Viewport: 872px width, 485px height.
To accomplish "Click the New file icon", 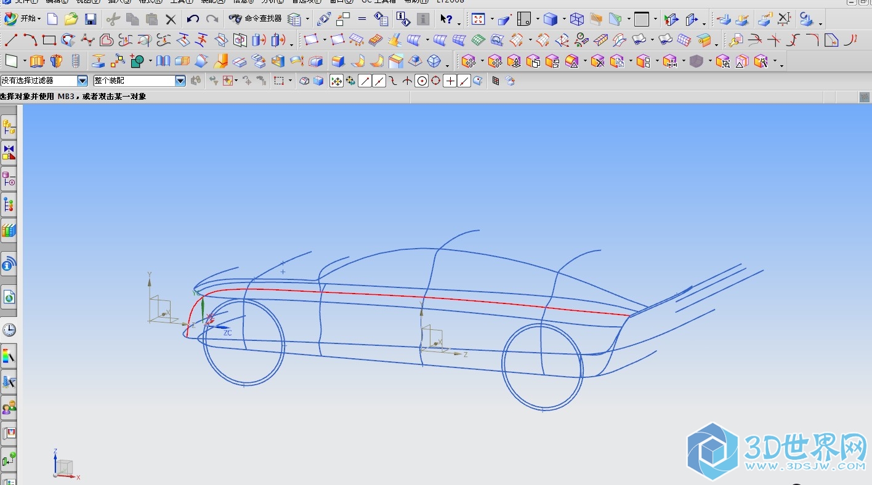I will tap(52, 19).
